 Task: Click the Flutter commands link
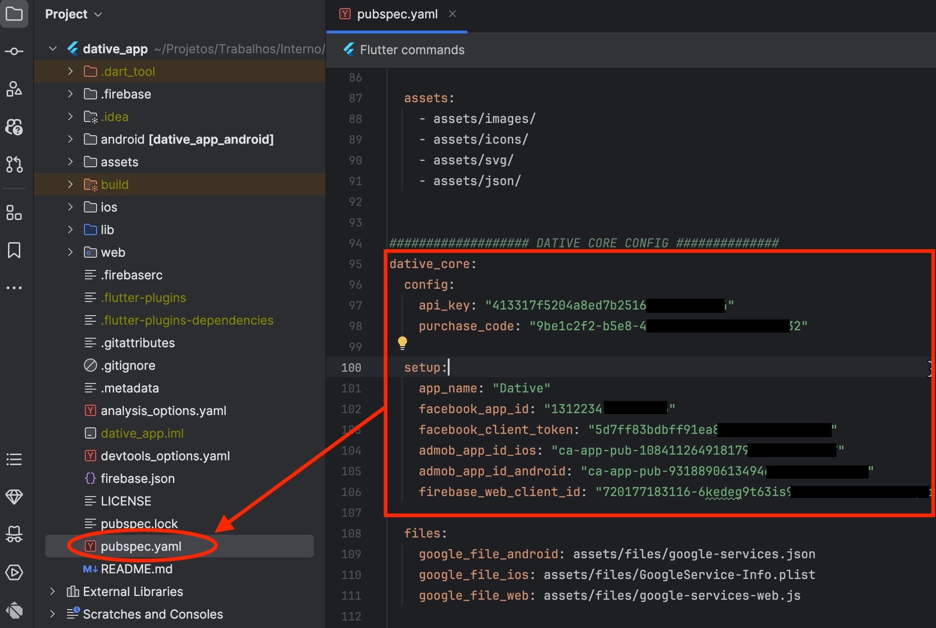coord(412,50)
